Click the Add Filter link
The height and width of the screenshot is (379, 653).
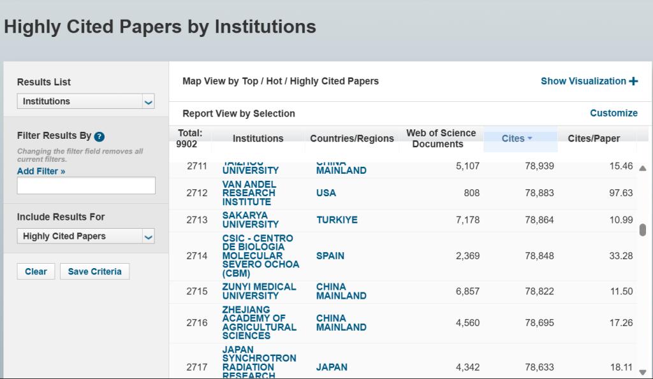41,171
